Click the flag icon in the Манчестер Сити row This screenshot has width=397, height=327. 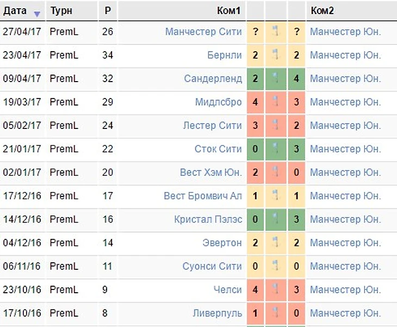pyautogui.click(x=276, y=32)
